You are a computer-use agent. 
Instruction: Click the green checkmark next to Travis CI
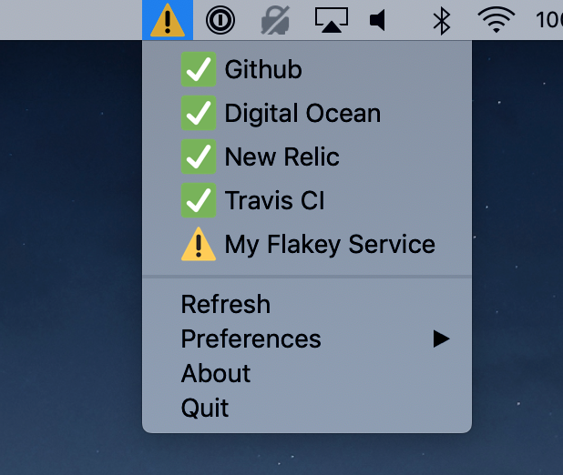point(199,200)
